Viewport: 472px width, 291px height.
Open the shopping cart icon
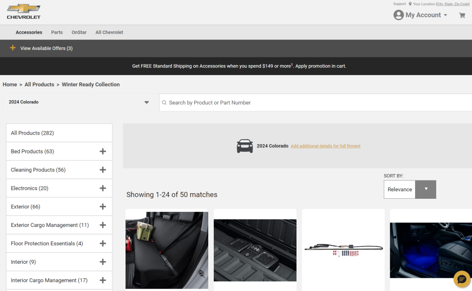(x=462, y=15)
